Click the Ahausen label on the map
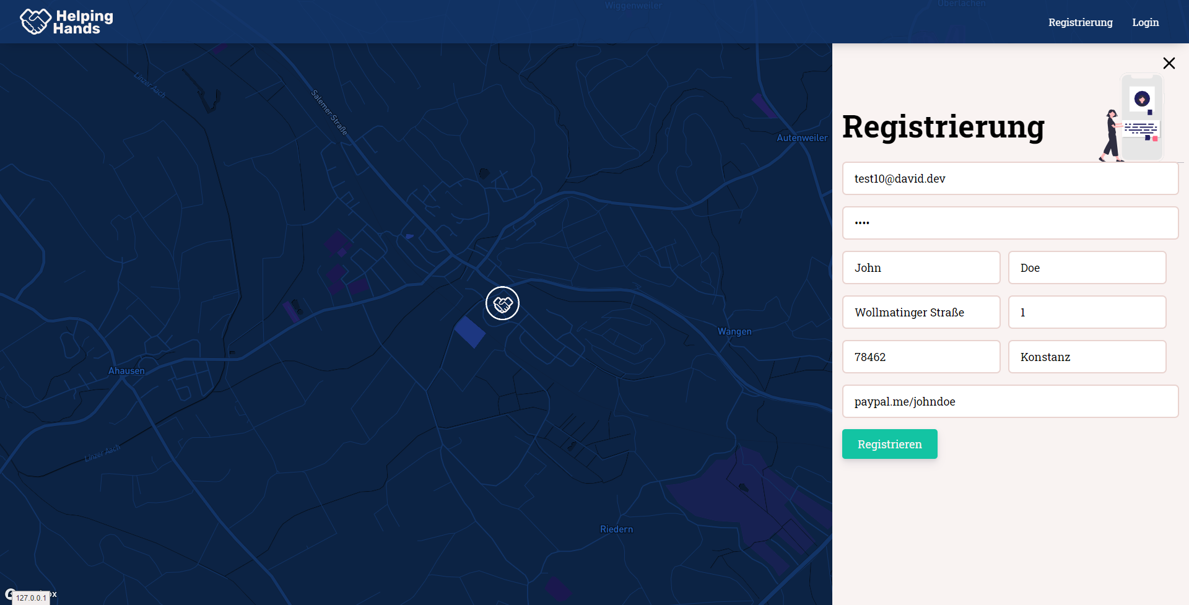1189x605 pixels. point(126,371)
